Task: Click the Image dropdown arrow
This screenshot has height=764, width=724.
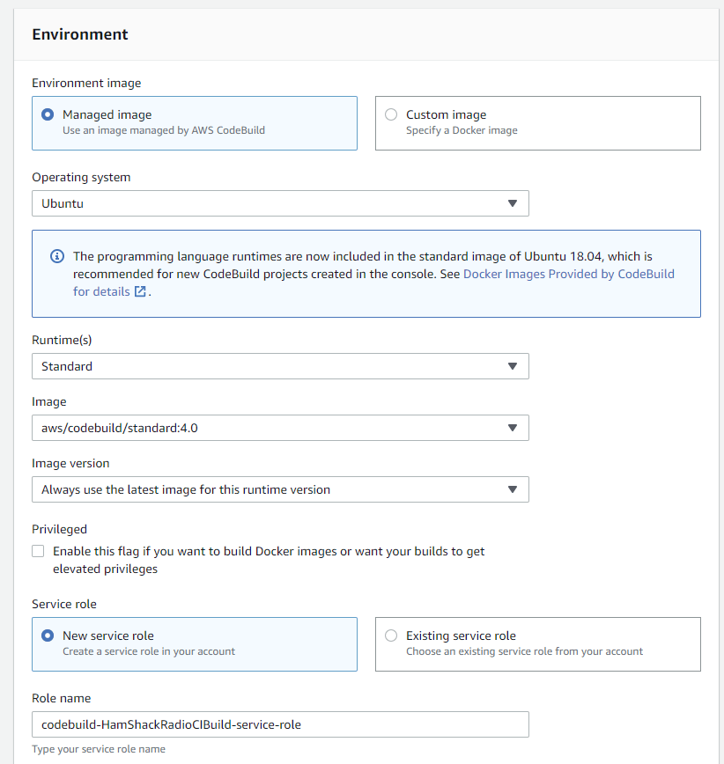Action: 513,428
